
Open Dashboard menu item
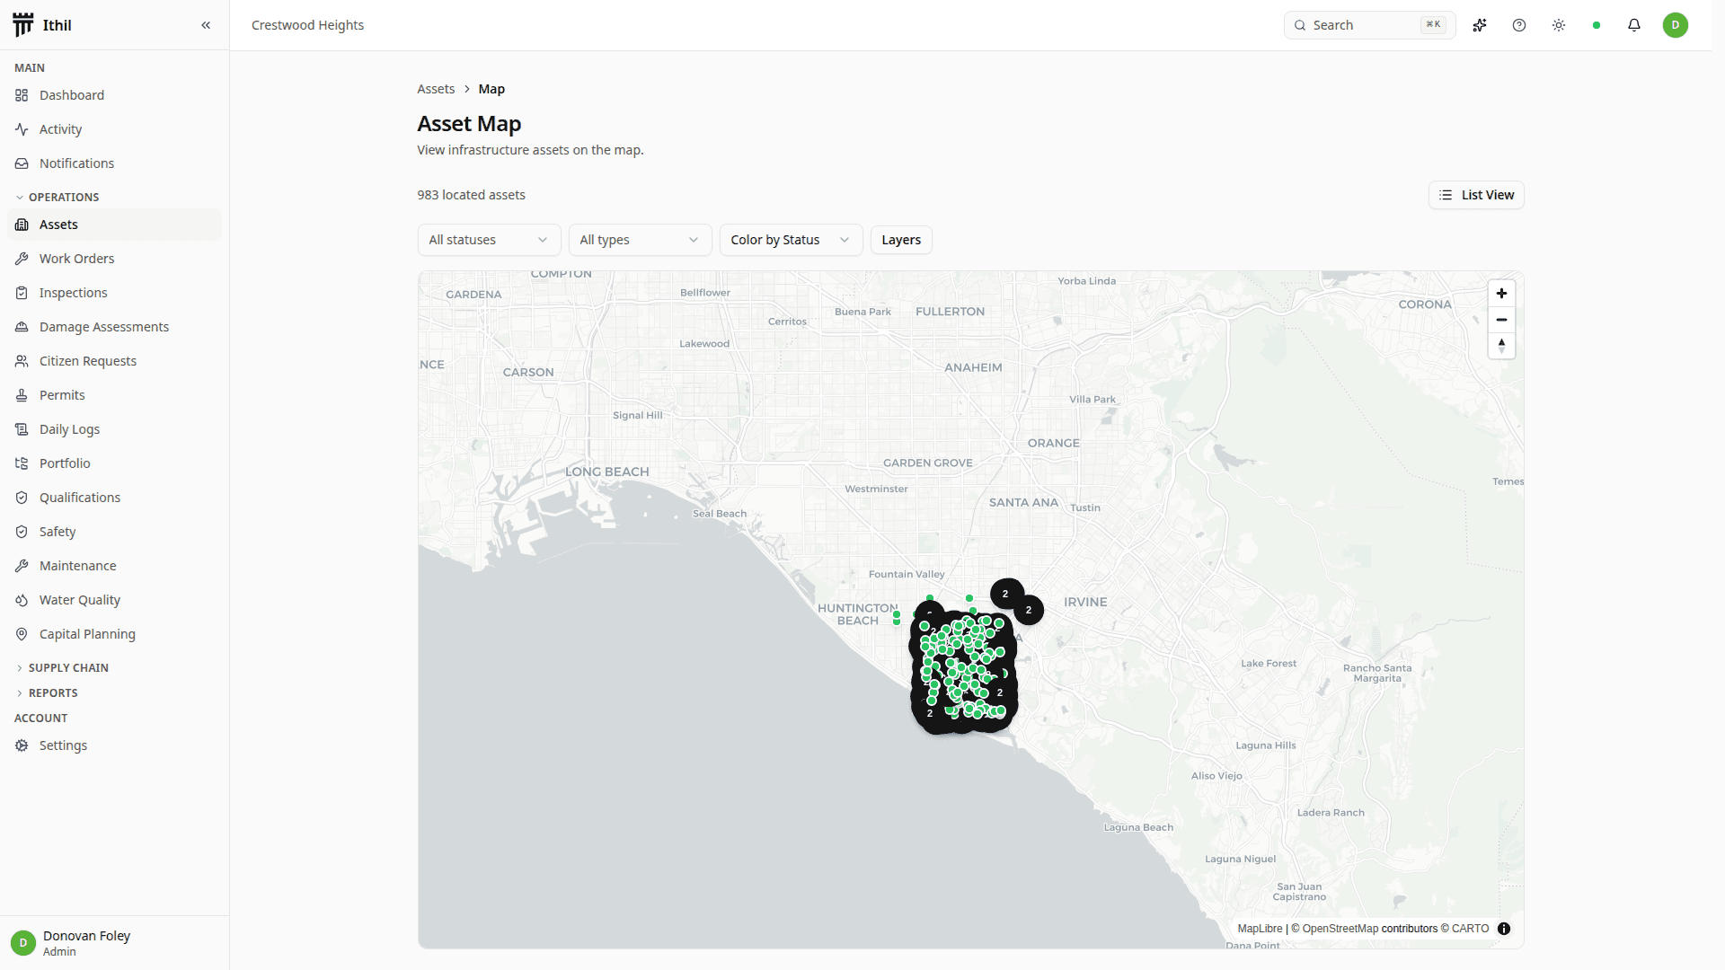click(114, 95)
